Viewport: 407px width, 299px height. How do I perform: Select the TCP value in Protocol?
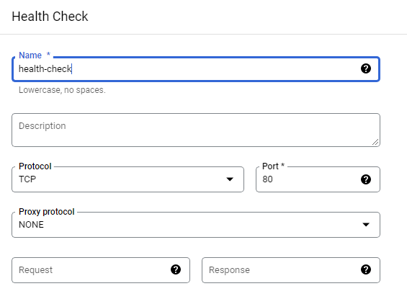pyautogui.click(x=27, y=179)
